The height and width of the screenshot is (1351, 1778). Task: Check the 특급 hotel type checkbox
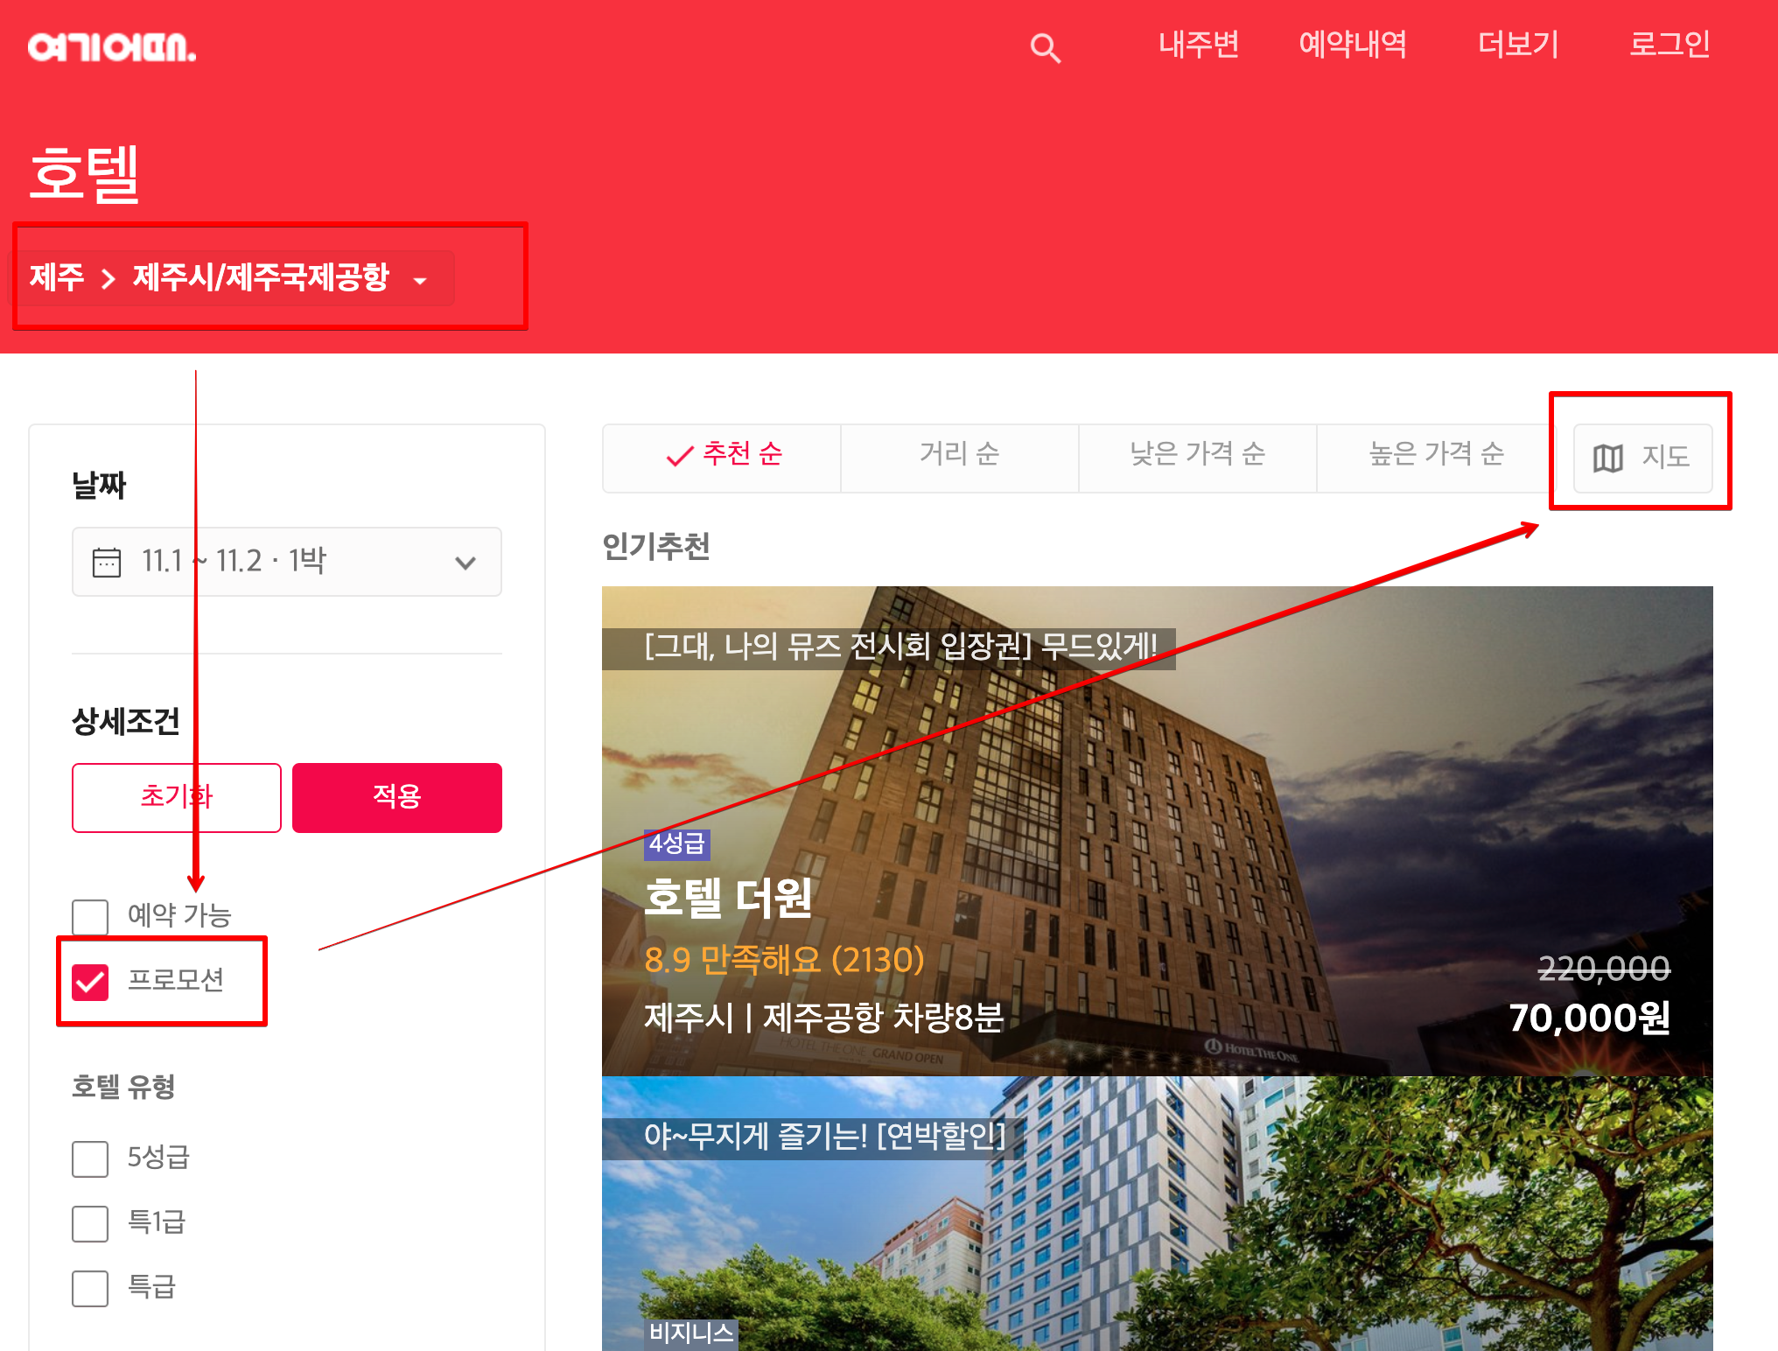[x=90, y=1288]
